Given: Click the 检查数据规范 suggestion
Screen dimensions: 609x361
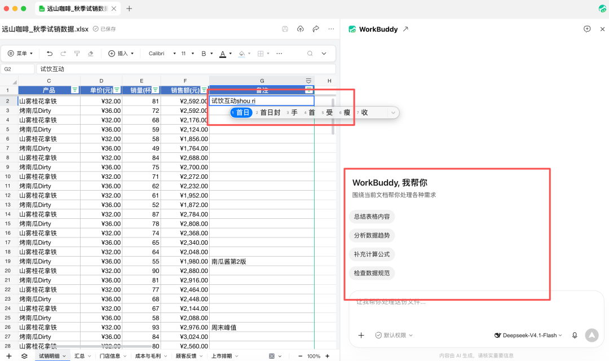Looking at the screenshot, I should 372,273.
